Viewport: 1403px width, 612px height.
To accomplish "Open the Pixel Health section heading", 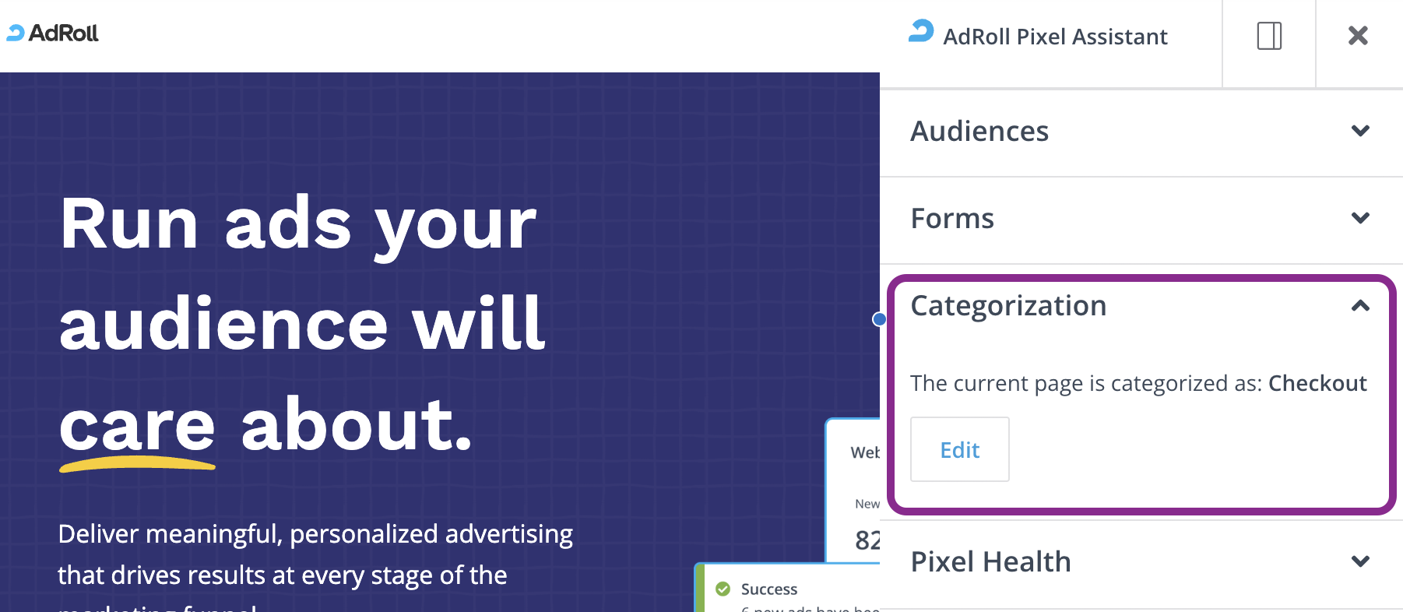I will (990, 561).
